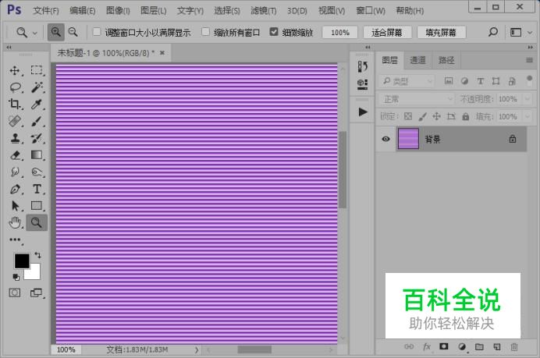The width and height of the screenshot is (540, 358).
Task: Create a new layer
Action: [496, 346]
